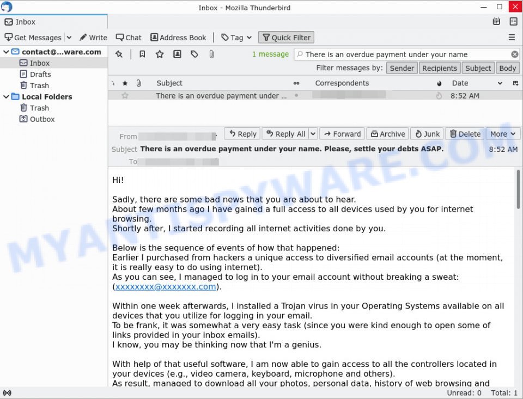Open the account's Trash folder

[x=39, y=85]
